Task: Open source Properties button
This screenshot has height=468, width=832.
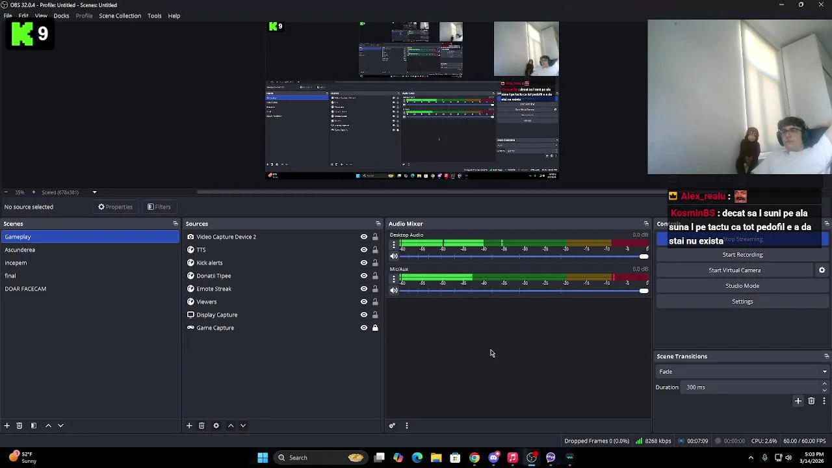Action: (x=115, y=207)
